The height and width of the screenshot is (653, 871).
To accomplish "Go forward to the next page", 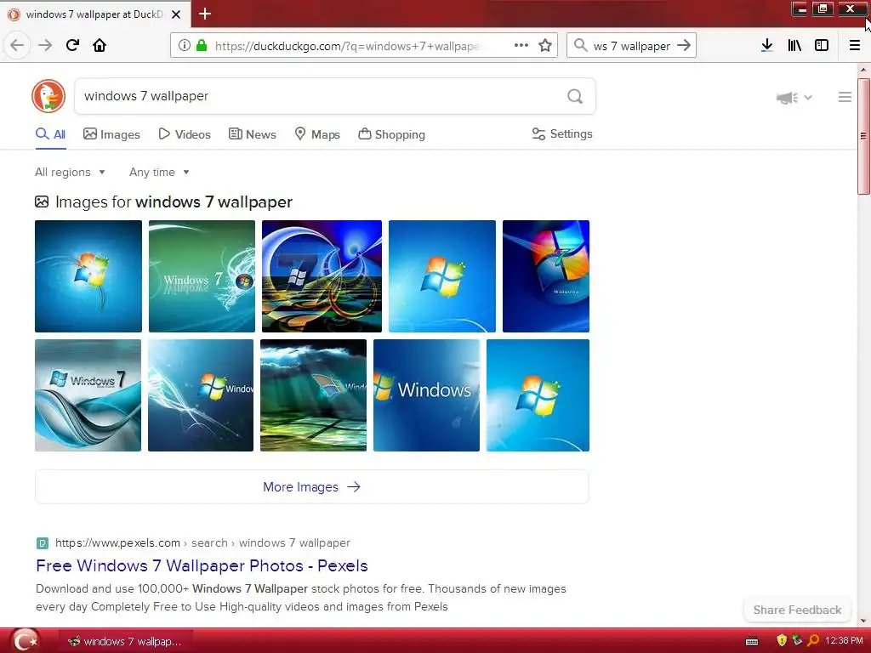I will click(x=45, y=46).
